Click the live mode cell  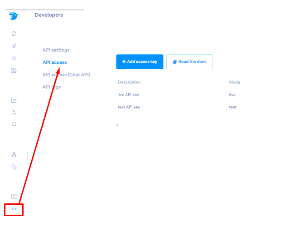(x=232, y=95)
